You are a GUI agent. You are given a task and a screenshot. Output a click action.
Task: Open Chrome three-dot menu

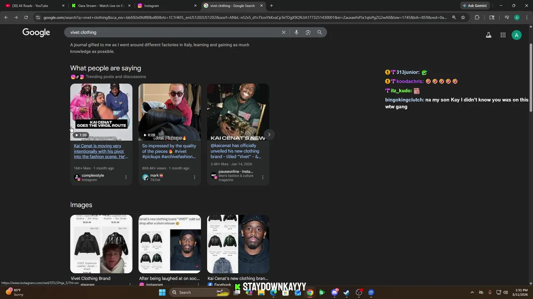pos(526,17)
